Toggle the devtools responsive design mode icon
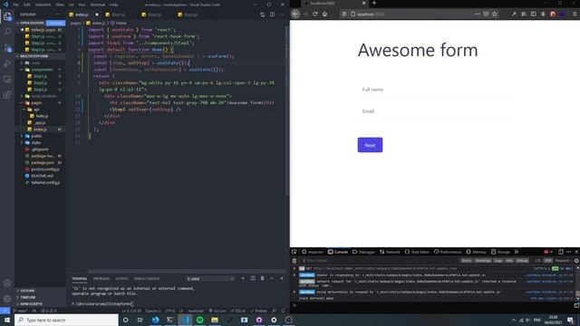This screenshot has height=326, width=580. [x=561, y=252]
